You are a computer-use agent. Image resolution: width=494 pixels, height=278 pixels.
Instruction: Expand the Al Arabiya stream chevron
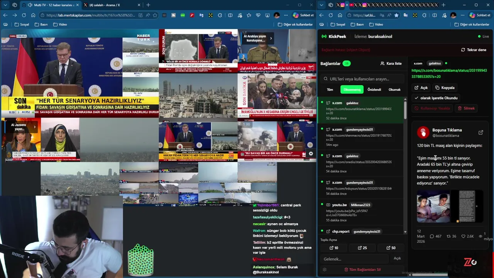tap(271, 38)
